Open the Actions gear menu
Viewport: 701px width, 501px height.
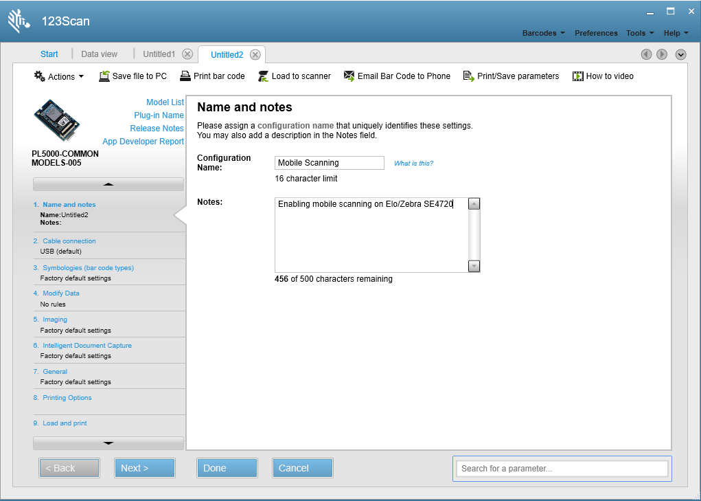point(58,76)
